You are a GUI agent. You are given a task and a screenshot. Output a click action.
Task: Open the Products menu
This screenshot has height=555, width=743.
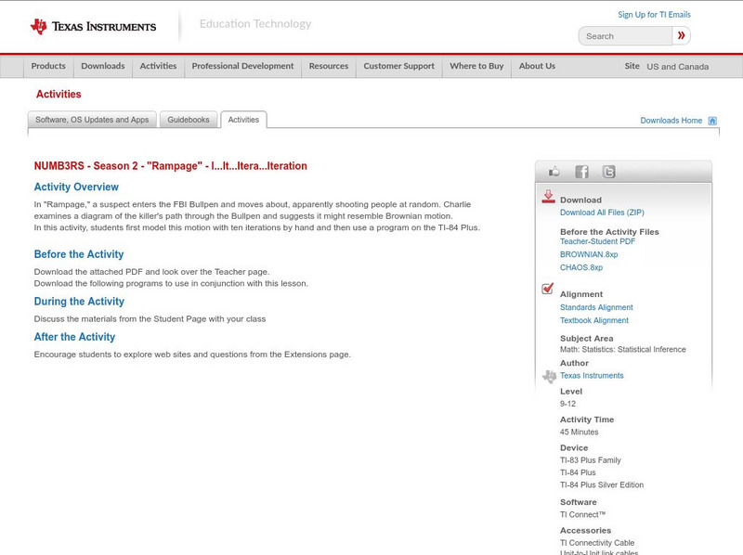click(x=48, y=66)
